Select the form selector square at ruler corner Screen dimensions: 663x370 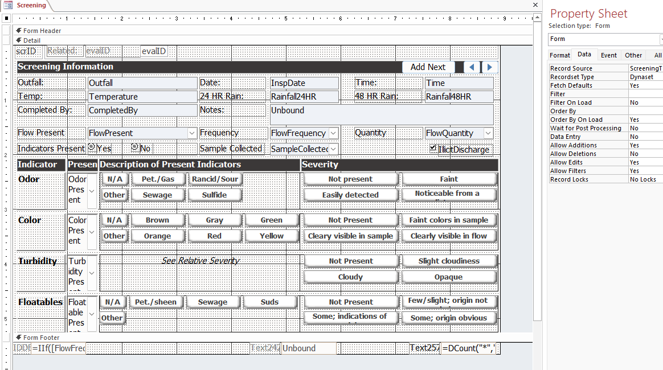6,18
